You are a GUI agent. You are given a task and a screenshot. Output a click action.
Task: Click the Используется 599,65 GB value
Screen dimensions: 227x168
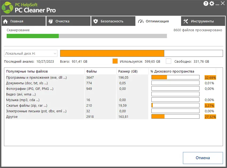click(152, 61)
